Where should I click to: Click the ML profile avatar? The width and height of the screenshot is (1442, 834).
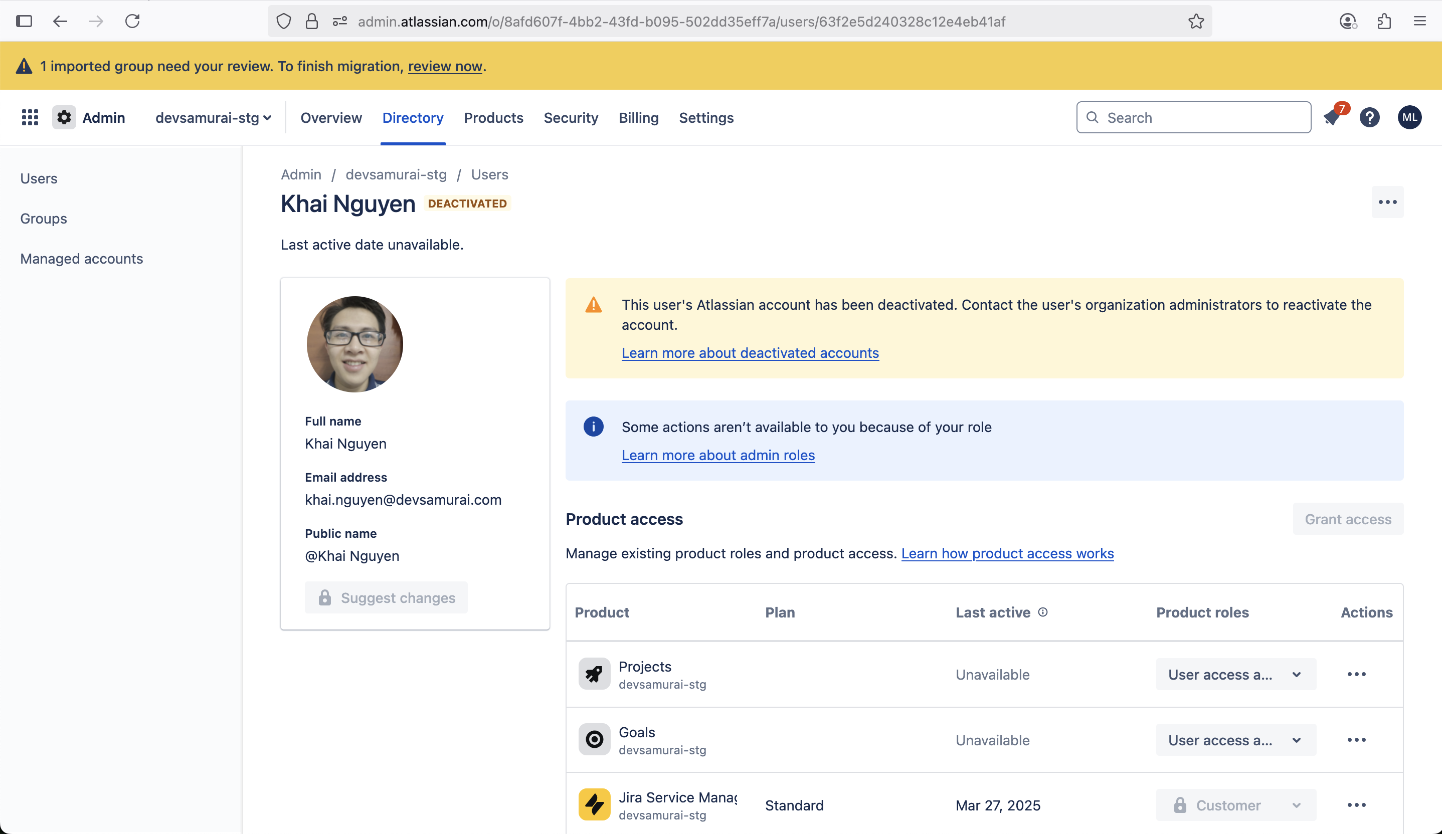[x=1409, y=117]
